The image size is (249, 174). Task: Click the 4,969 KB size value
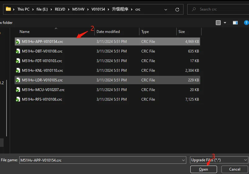point(192,41)
